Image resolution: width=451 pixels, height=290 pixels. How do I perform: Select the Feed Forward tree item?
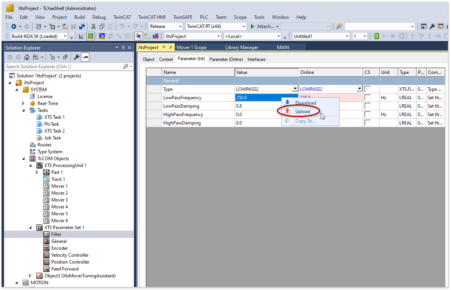pos(65,269)
